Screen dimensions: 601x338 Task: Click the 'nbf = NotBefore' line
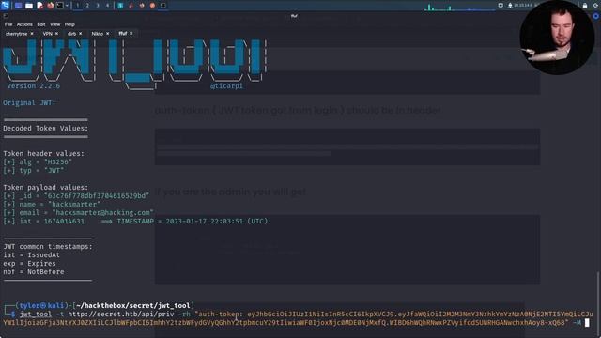(34, 271)
